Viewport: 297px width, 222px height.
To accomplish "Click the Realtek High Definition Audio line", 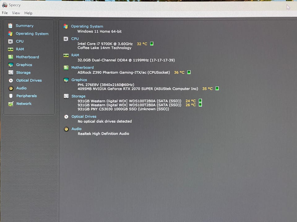I will (x=103, y=134).
